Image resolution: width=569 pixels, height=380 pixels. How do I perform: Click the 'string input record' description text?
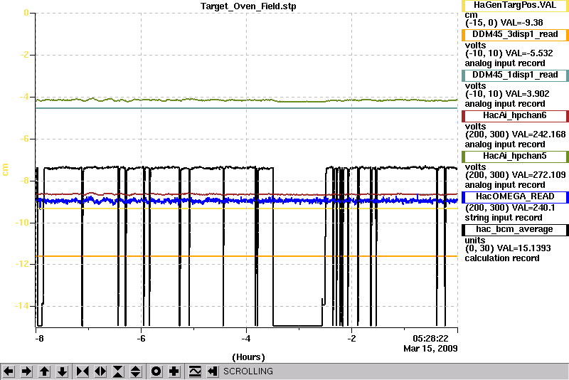coord(504,218)
